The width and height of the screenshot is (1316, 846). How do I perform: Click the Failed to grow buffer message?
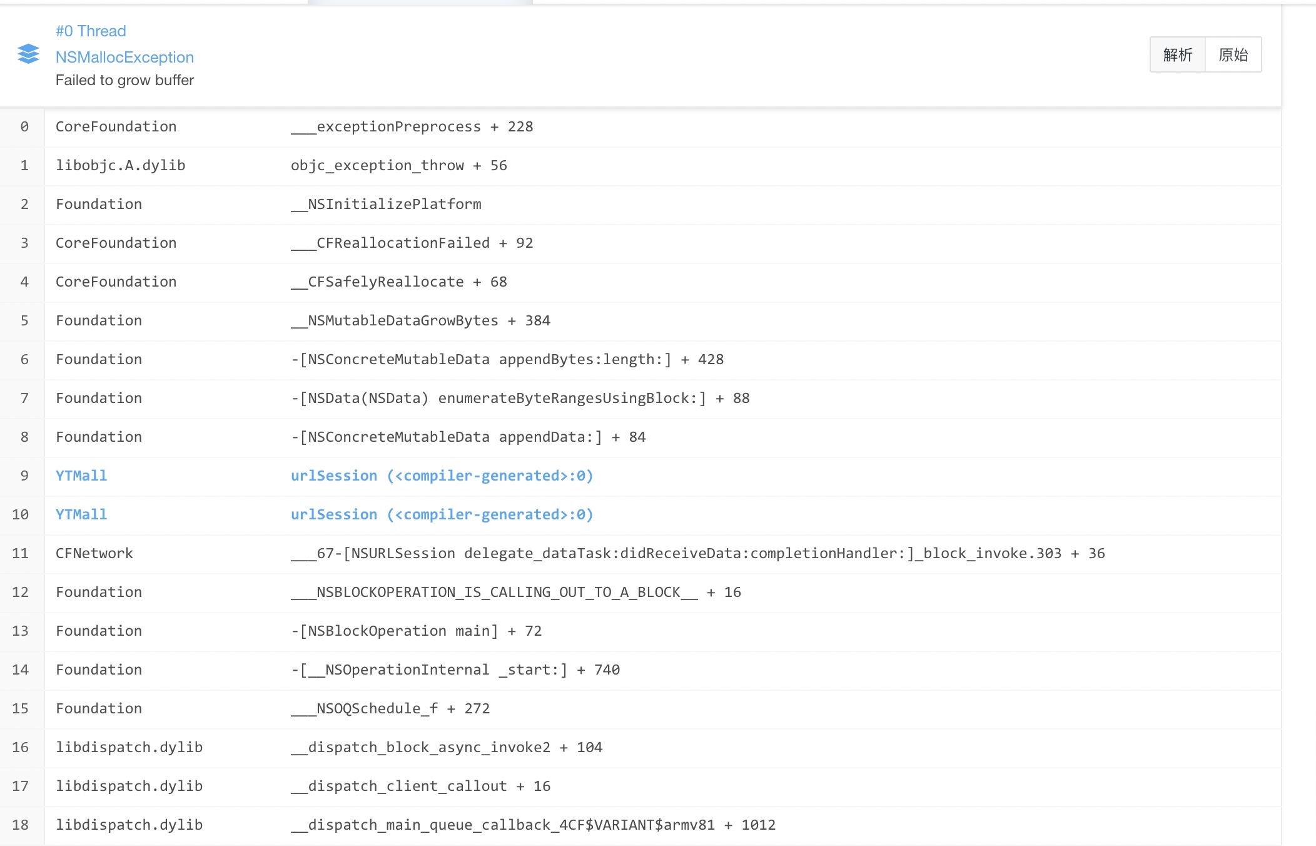[x=124, y=80]
